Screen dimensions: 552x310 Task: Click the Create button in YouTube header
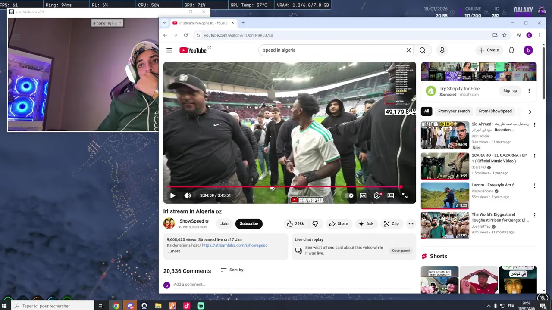click(489, 50)
